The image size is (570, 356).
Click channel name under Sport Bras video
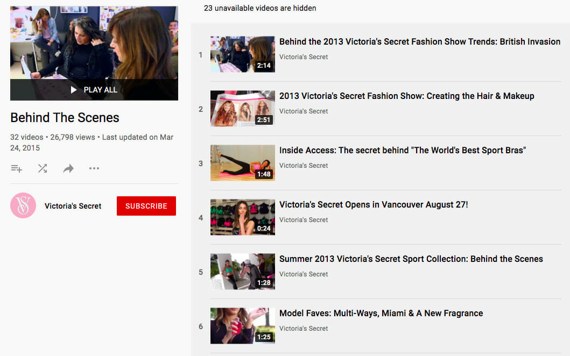pos(304,166)
